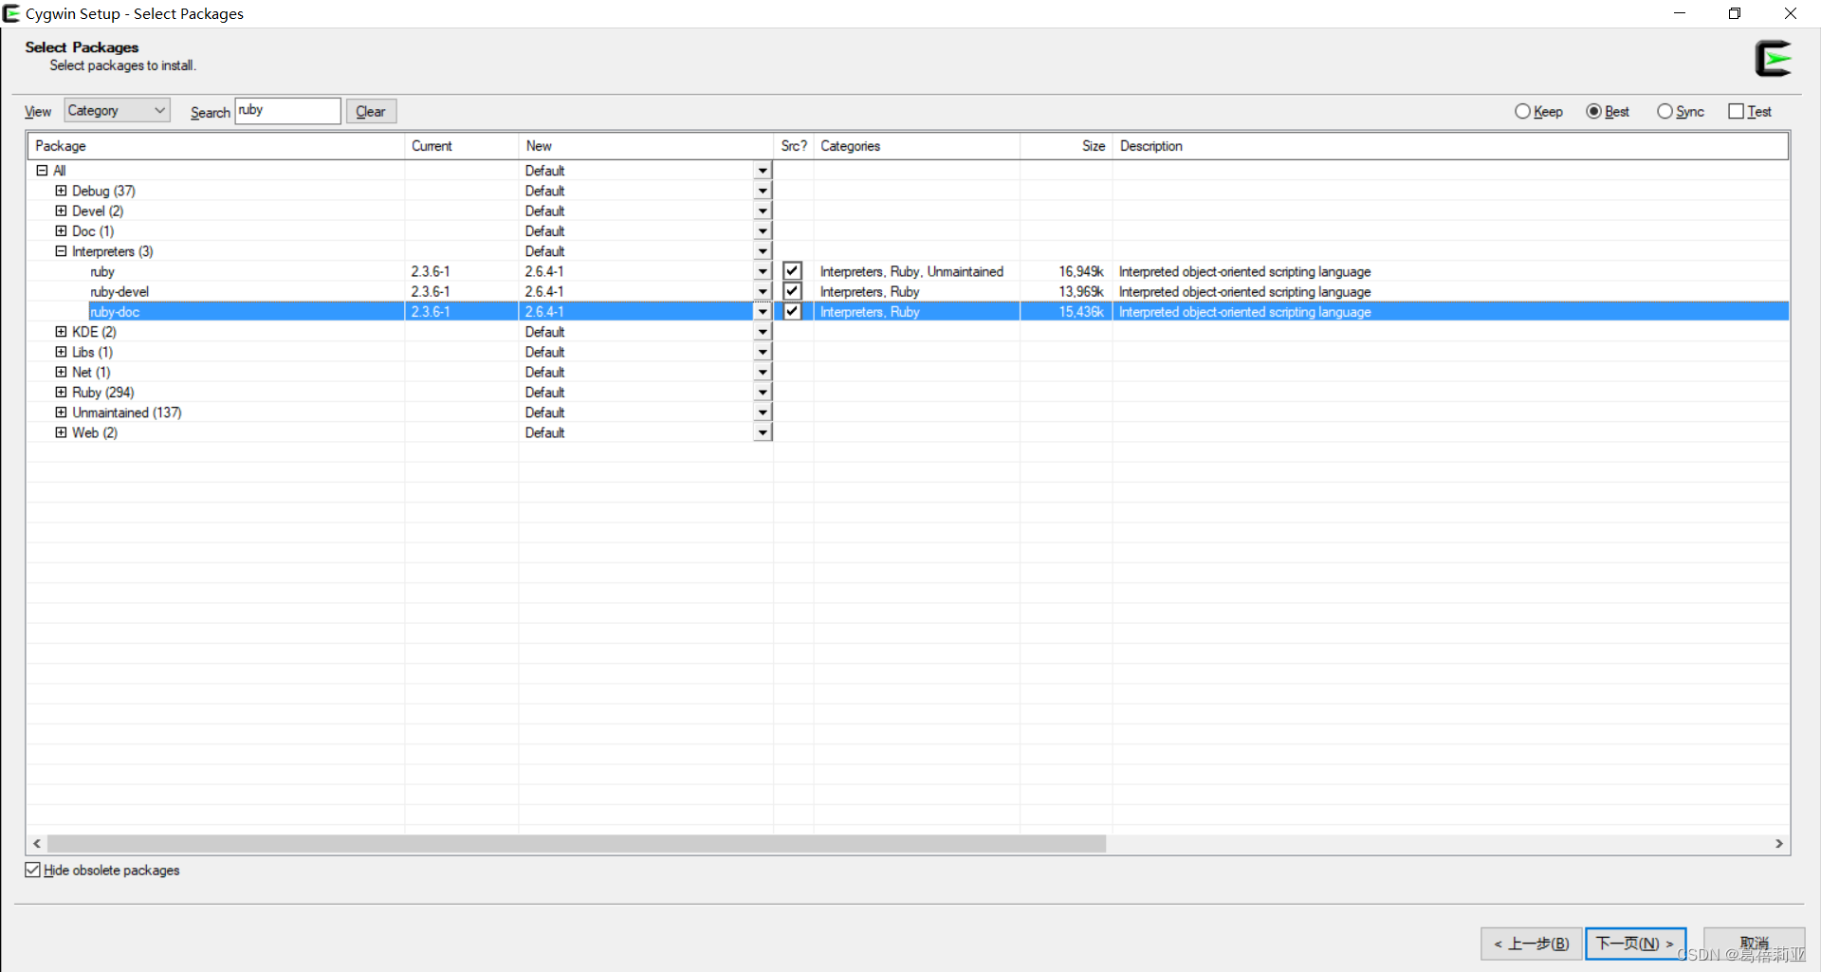The height and width of the screenshot is (972, 1821).
Task: Open the New dropdown for Unmaintained row
Action: click(763, 413)
